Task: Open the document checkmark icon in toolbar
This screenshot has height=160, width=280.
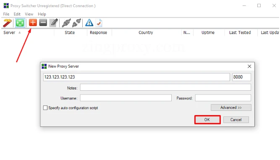Action: tap(99, 23)
